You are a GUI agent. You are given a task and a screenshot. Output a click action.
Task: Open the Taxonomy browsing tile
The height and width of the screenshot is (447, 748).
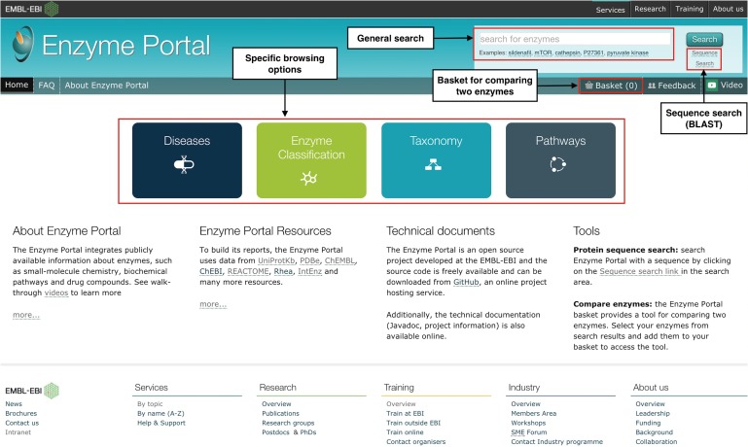tap(436, 160)
